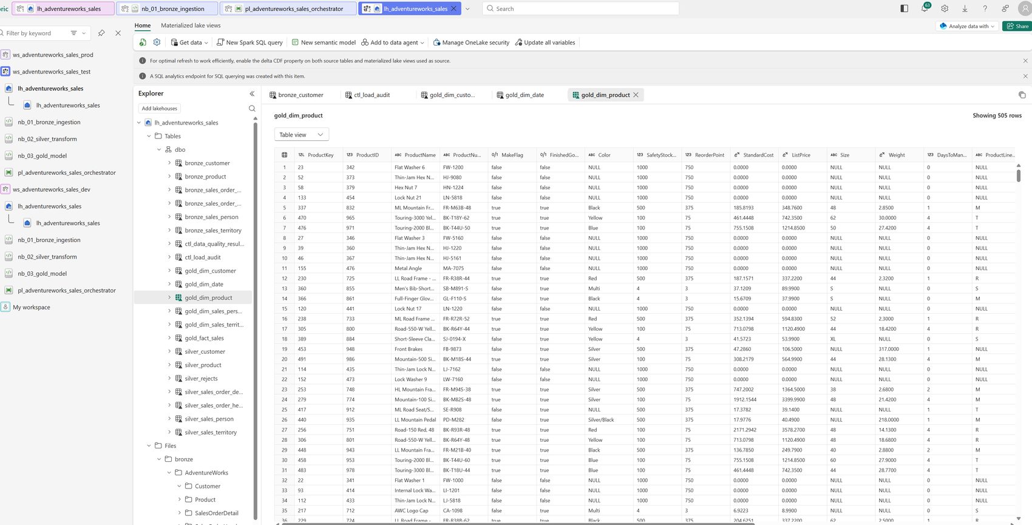
Task: Expand the gold_fact_sales table node
Action: (x=169, y=338)
